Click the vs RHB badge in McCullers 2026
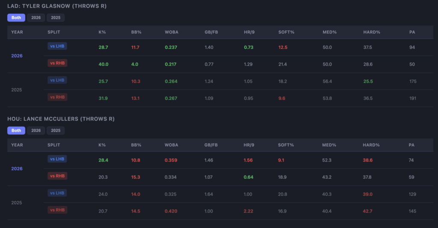The width and height of the screenshot is (438, 228). click(x=57, y=176)
